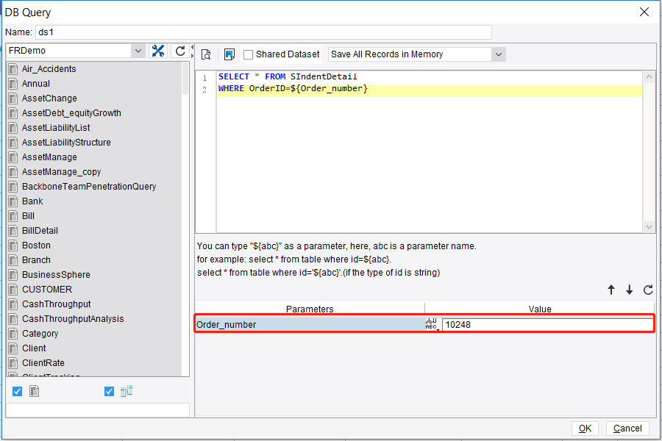This screenshot has width=662, height=441.
Task: Click the parameter type icon beside 10248
Action: tap(432, 325)
